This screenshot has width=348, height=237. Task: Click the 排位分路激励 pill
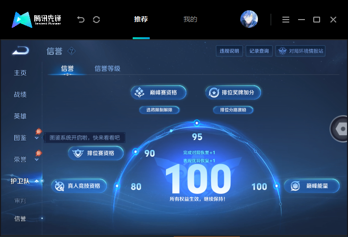tap(233, 110)
